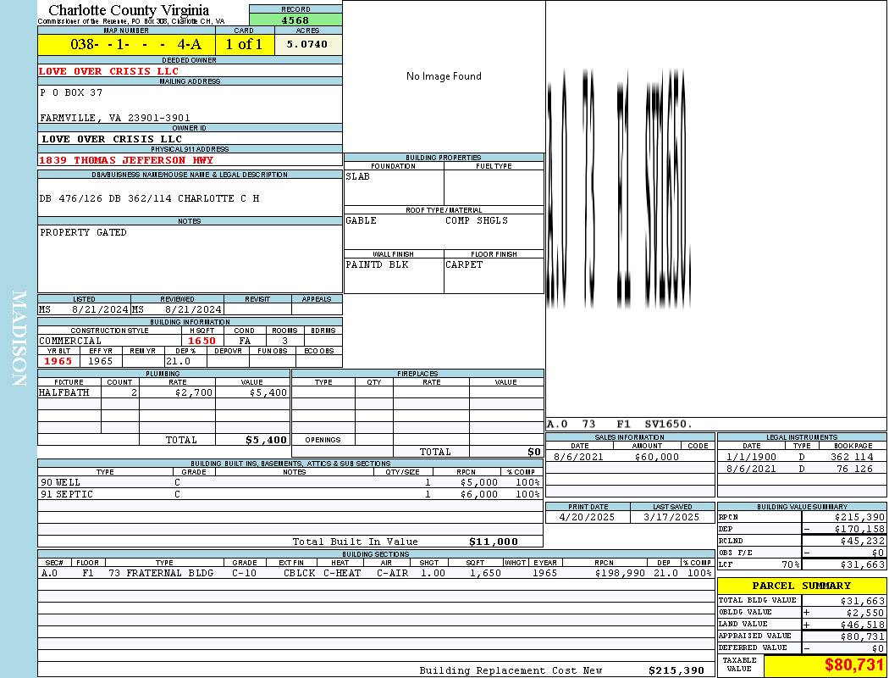889x678 pixels.
Task: Select map number 038- -1- - - 4-A
Action: pos(135,44)
